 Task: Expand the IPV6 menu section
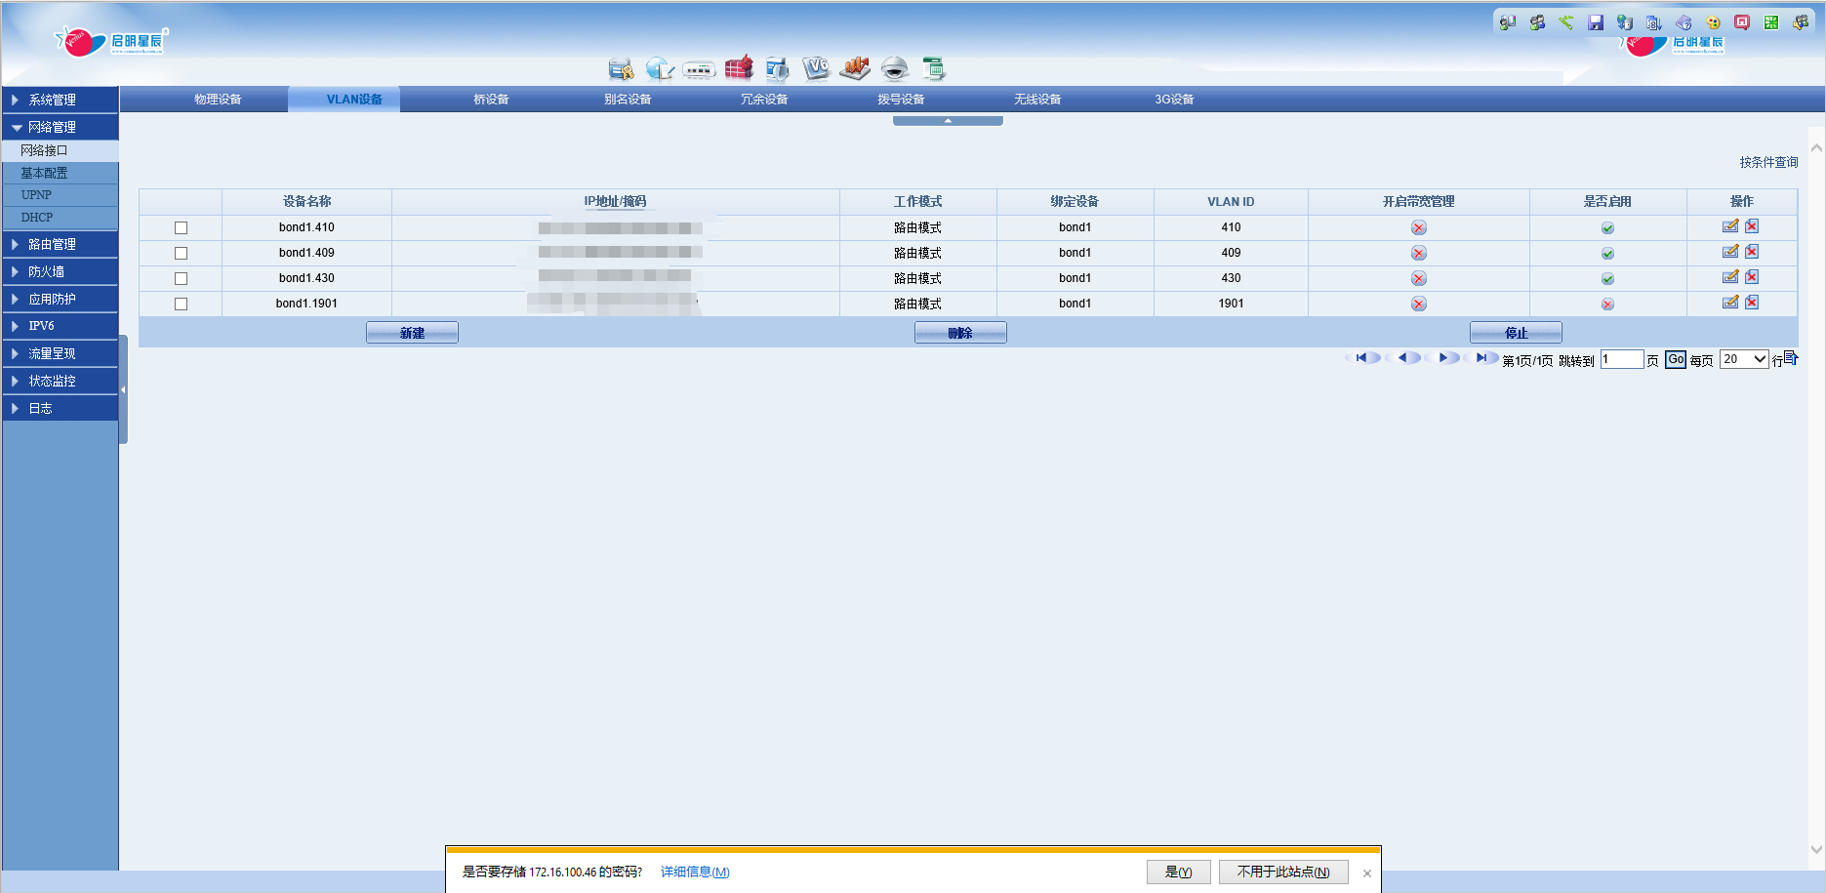[61, 326]
